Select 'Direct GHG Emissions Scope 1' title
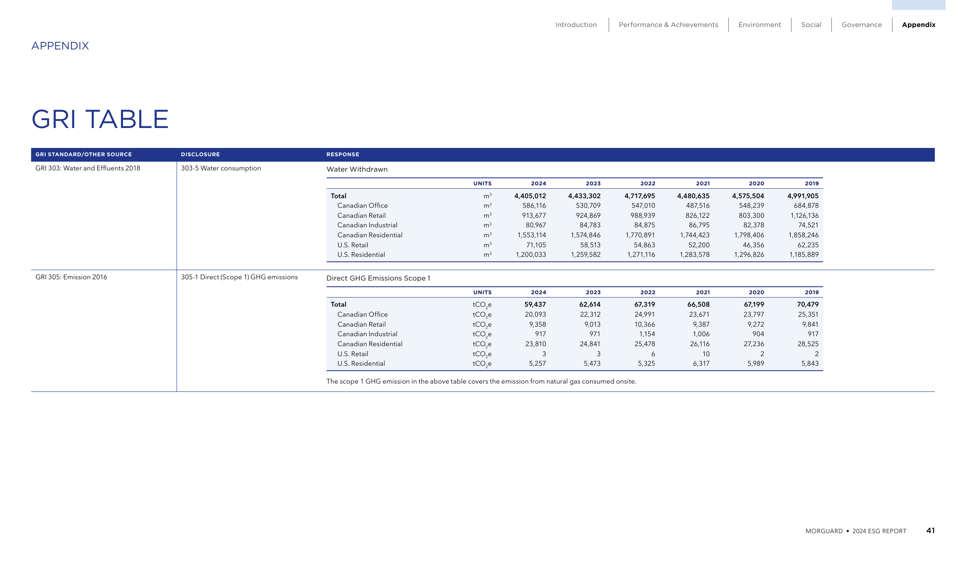 (x=378, y=278)
